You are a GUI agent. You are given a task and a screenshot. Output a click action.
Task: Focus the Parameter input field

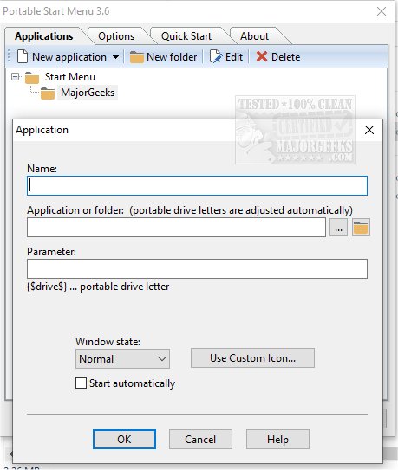click(x=197, y=268)
